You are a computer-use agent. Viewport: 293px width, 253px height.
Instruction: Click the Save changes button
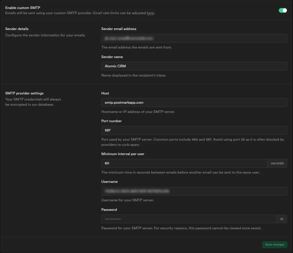tap(275, 245)
